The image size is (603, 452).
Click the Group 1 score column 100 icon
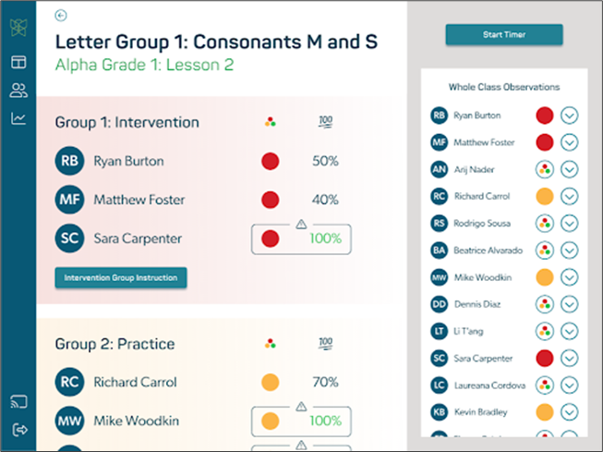coord(324,121)
